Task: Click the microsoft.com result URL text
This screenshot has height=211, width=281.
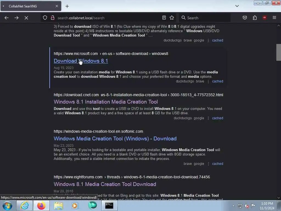Action: coord(111,54)
